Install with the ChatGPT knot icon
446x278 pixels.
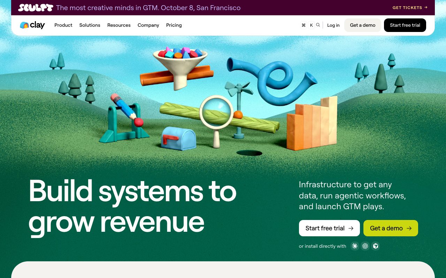[365, 246]
